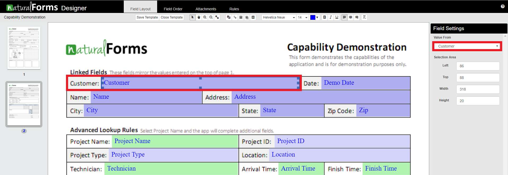
Task: Click the Save Template button
Action: [x=147, y=17]
